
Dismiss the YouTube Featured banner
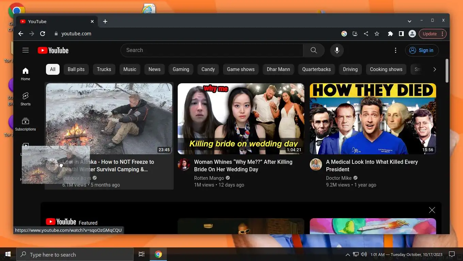point(432,210)
